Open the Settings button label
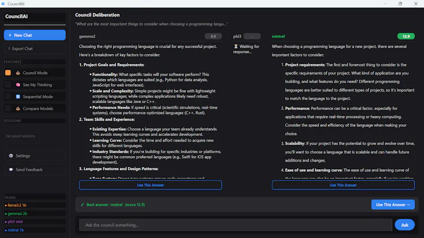Image resolution: width=424 pixels, height=238 pixels. tap(23, 155)
